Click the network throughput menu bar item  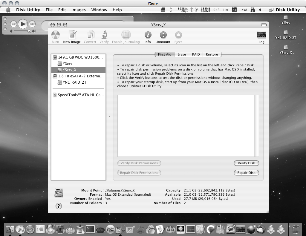pyautogui.click(x=180, y=10)
